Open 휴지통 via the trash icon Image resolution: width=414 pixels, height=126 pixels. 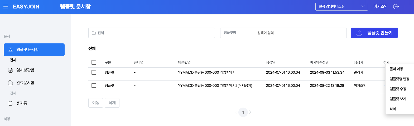pyautogui.click(x=11, y=103)
